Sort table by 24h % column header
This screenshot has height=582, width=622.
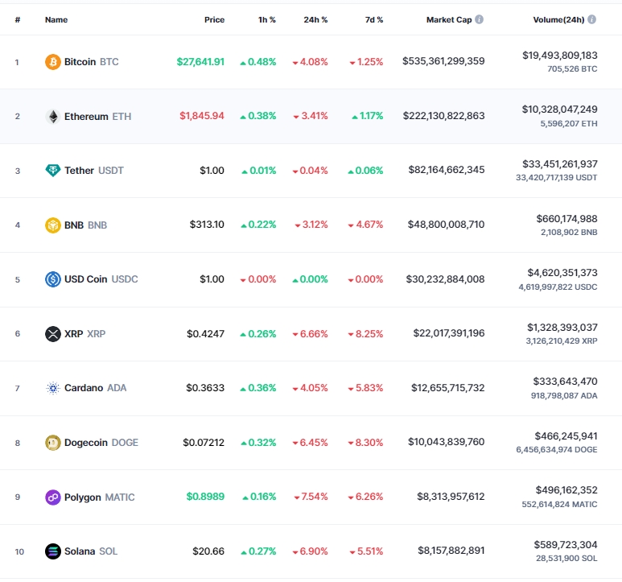[315, 20]
